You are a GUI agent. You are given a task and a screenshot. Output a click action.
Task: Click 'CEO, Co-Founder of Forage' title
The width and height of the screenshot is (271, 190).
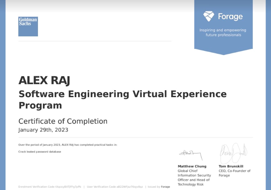pos(235,173)
